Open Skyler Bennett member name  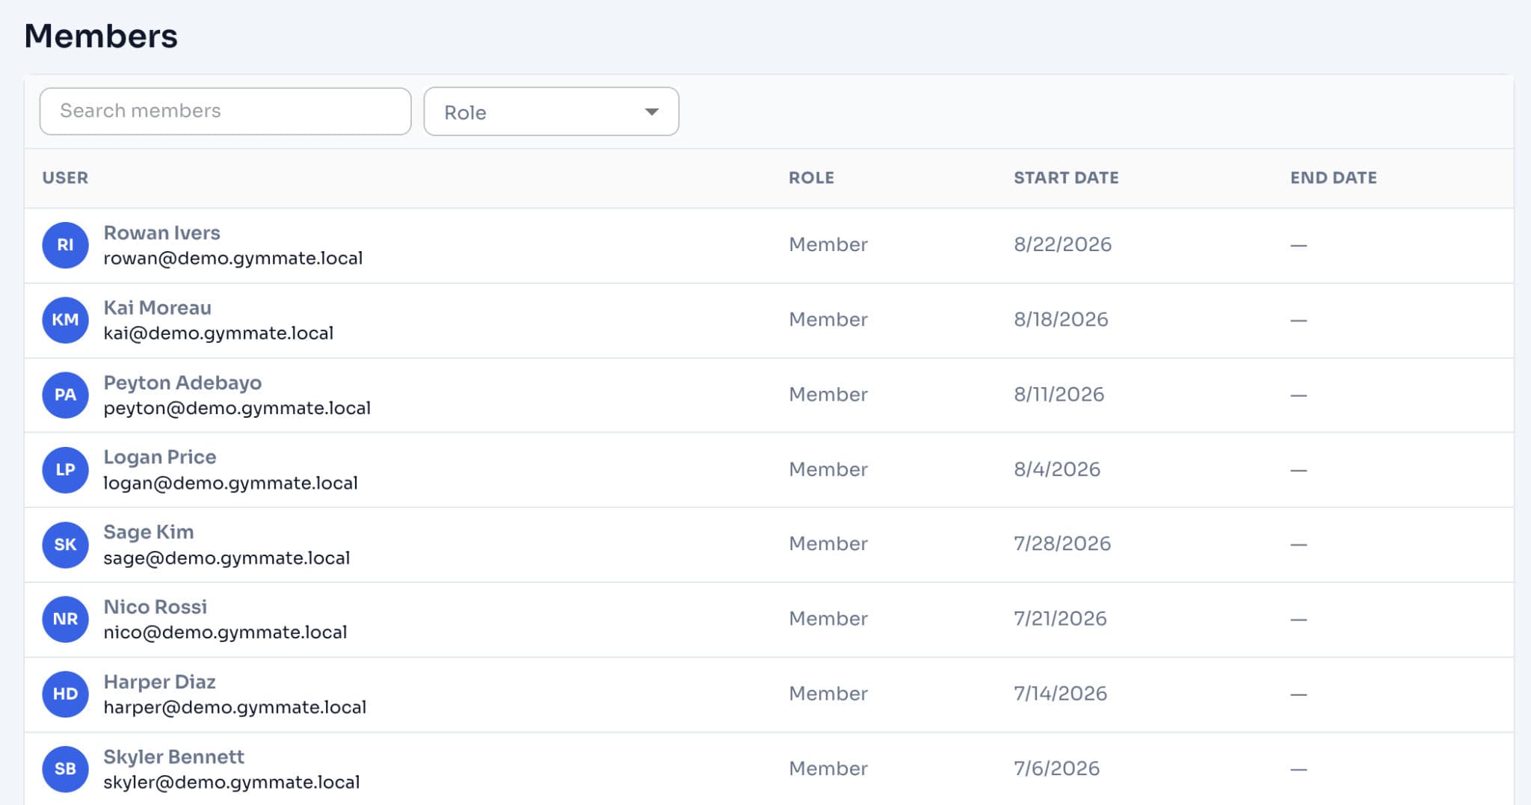173,756
